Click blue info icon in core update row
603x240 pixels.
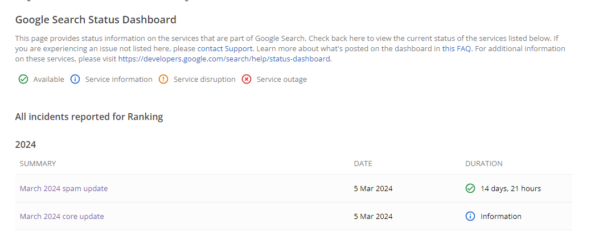[470, 216]
